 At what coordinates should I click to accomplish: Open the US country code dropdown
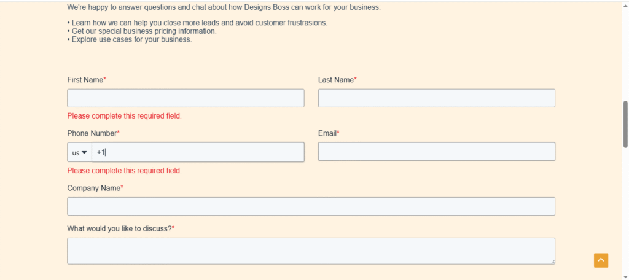click(79, 152)
